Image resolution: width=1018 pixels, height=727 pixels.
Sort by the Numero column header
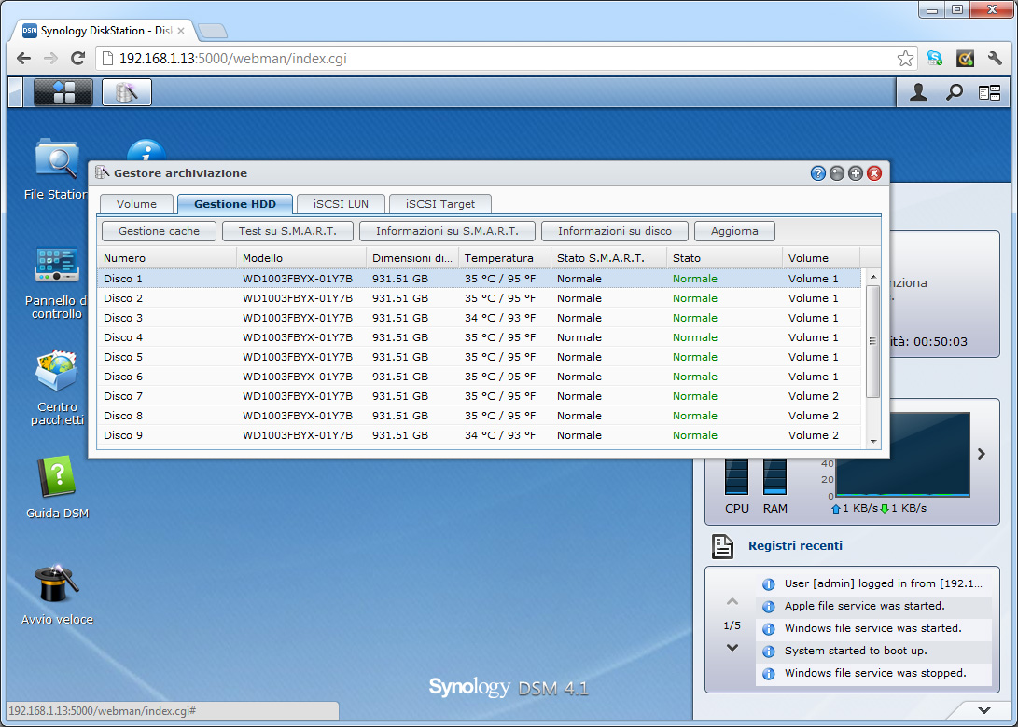point(167,258)
